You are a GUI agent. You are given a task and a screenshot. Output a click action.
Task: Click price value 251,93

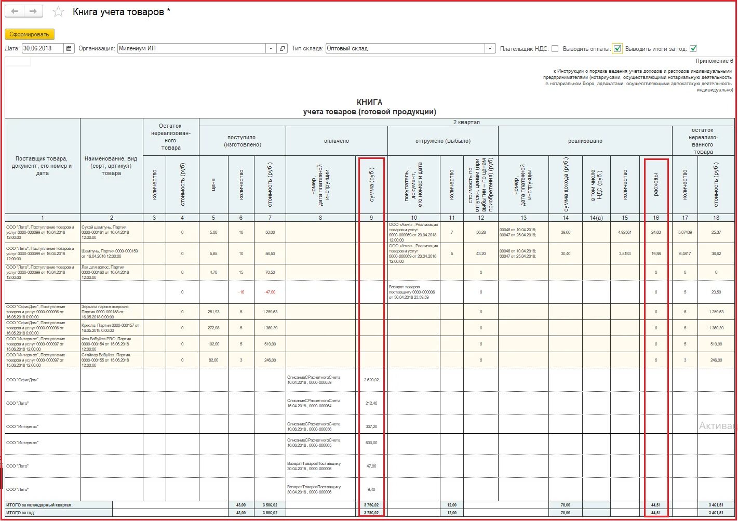point(213,312)
